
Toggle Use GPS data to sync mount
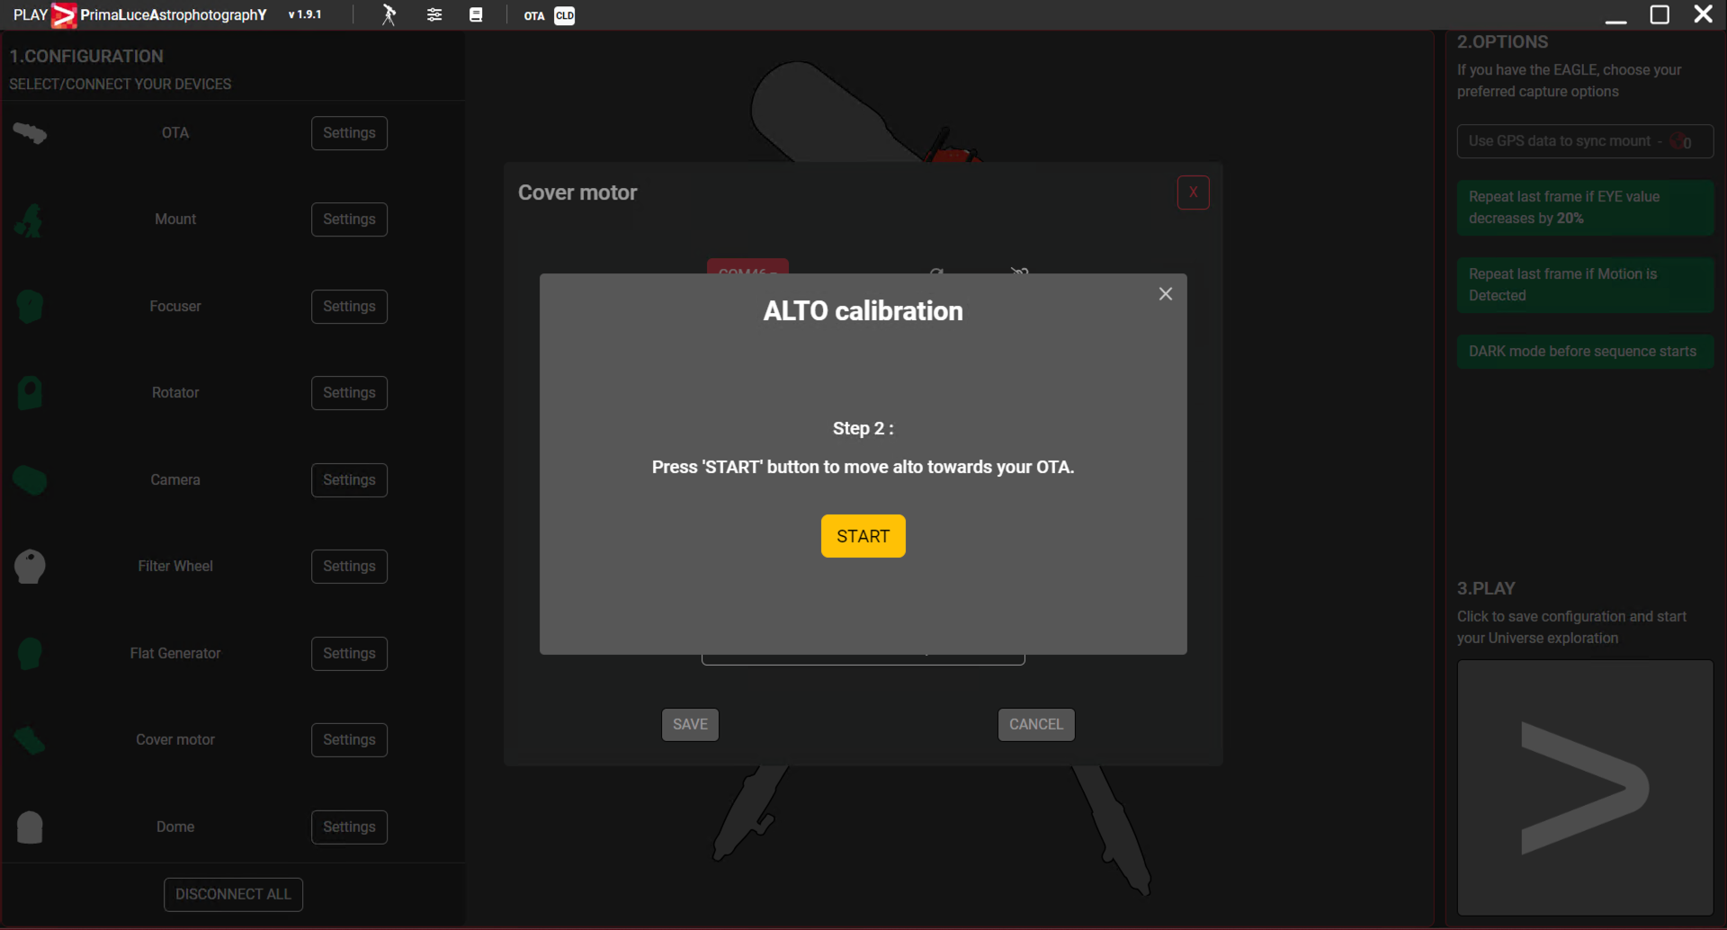click(x=1584, y=141)
